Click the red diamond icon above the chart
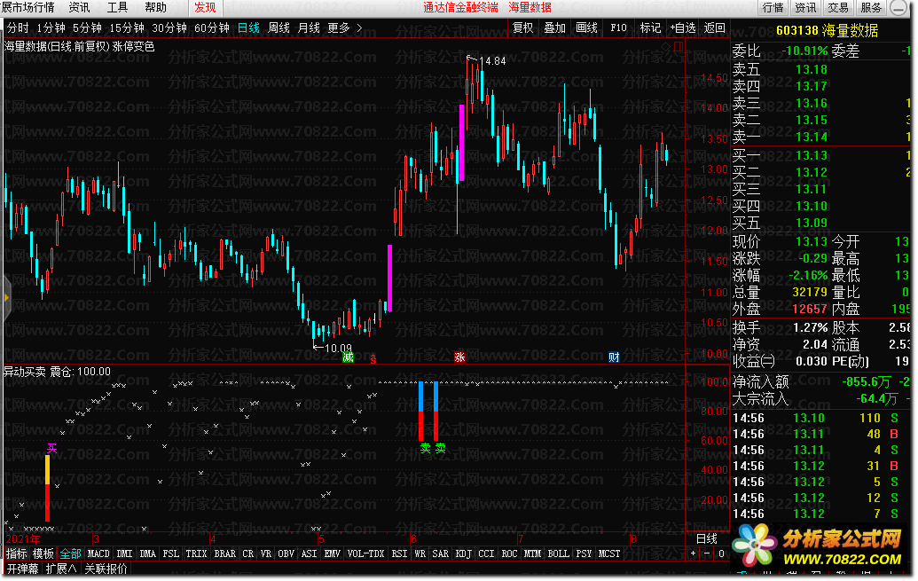This screenshot has height=581, width=918. 666,46
